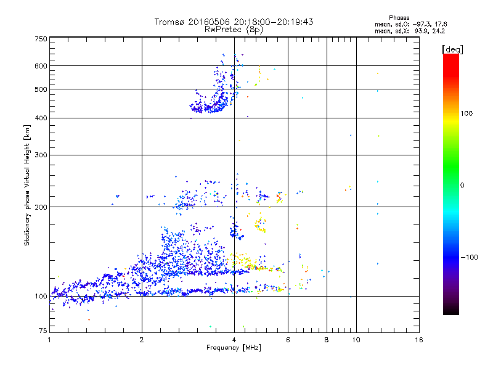
Task: Click the x-axis tick label '2'
Action: (142, 340)
